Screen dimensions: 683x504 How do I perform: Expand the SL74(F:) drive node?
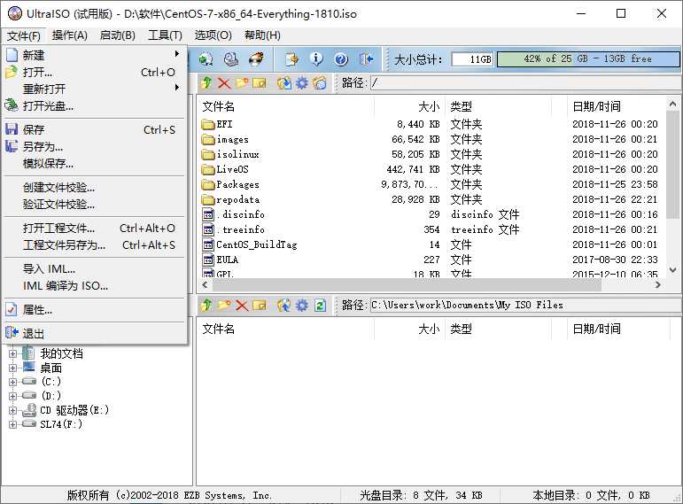12,424
